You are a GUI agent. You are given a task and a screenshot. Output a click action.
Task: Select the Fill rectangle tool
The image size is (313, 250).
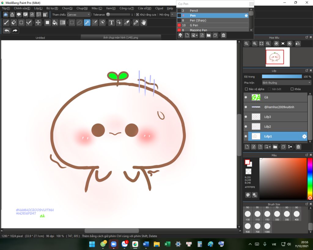47,23
